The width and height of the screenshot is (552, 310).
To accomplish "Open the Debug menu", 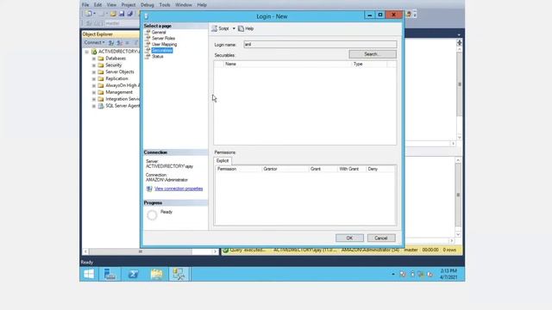I will coord(147,5).
